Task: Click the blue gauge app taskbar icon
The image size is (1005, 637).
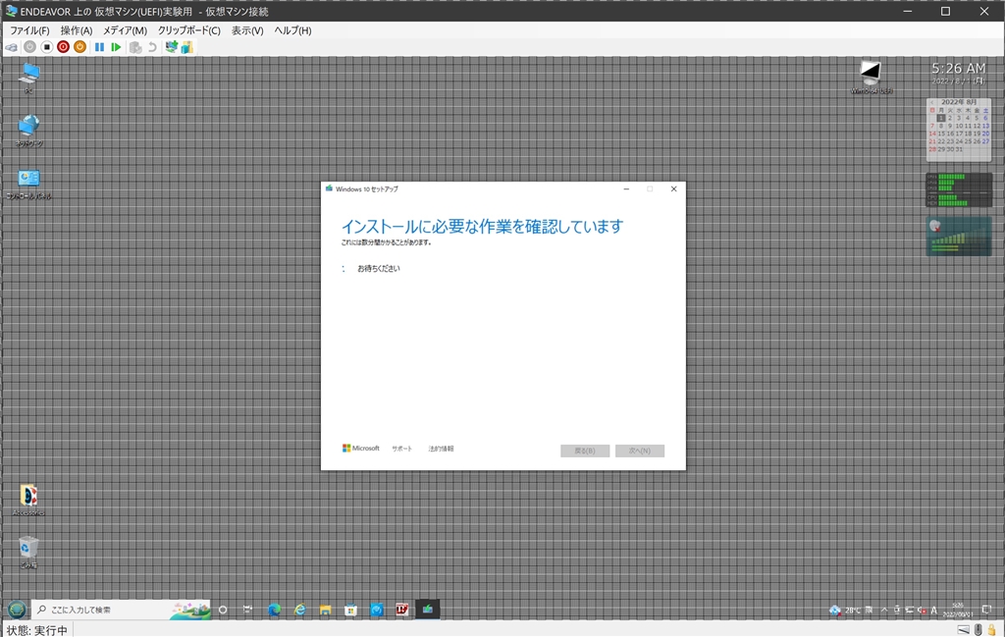Action: pos(376,610)
